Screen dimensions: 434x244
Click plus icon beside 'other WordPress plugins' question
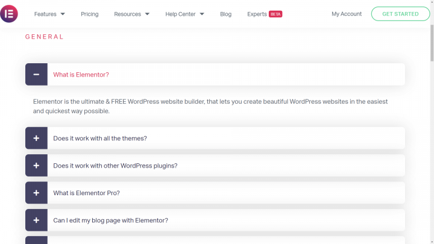pyautogui.click(x=36, y=166)
